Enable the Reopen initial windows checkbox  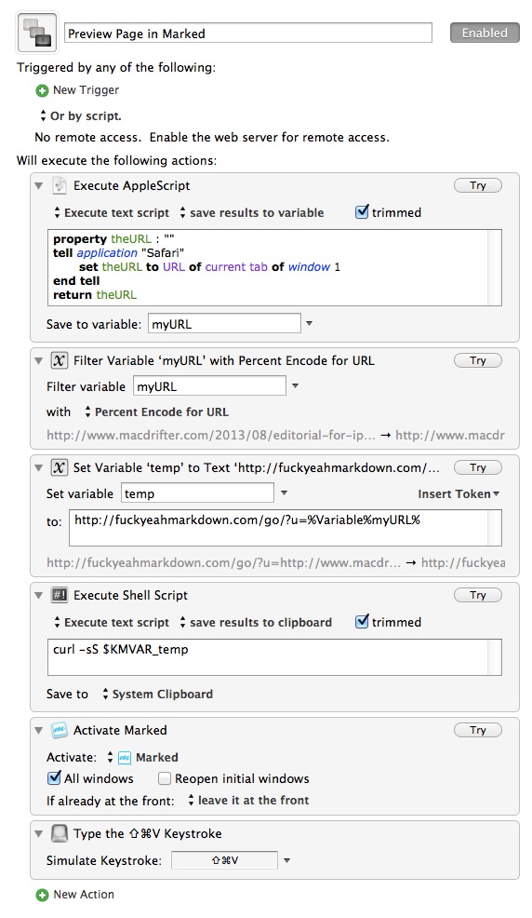tap(165, 778)
